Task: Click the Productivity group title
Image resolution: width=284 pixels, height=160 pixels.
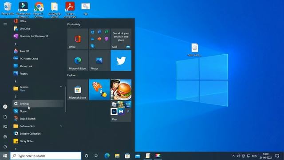Action: (74, 24)
